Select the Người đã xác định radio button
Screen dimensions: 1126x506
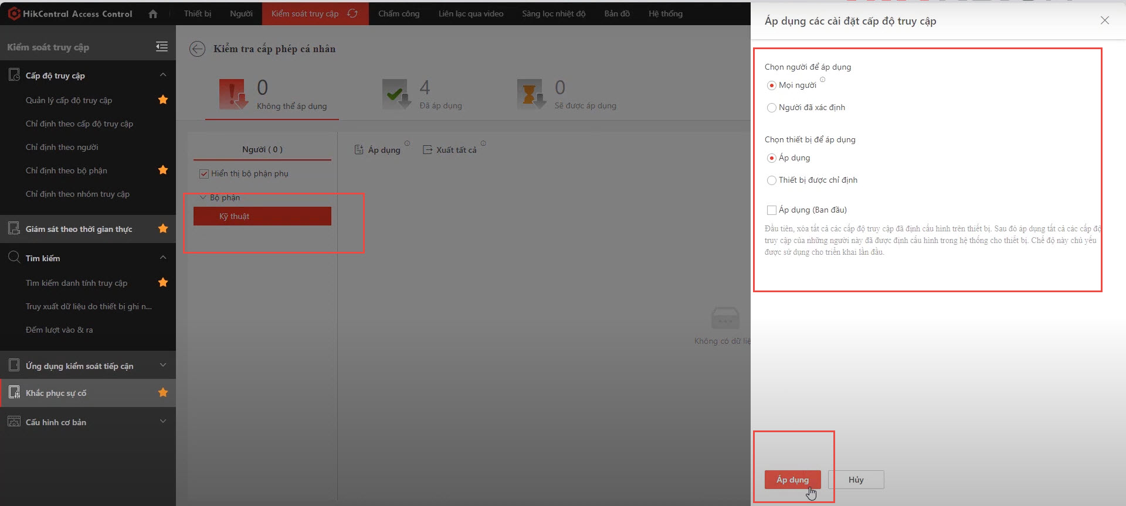[x=772, y=108]
